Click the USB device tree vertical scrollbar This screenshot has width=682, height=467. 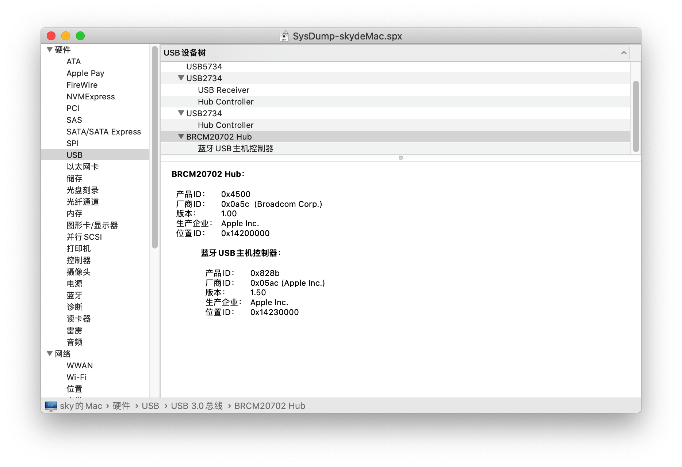[x=636, y=116]
